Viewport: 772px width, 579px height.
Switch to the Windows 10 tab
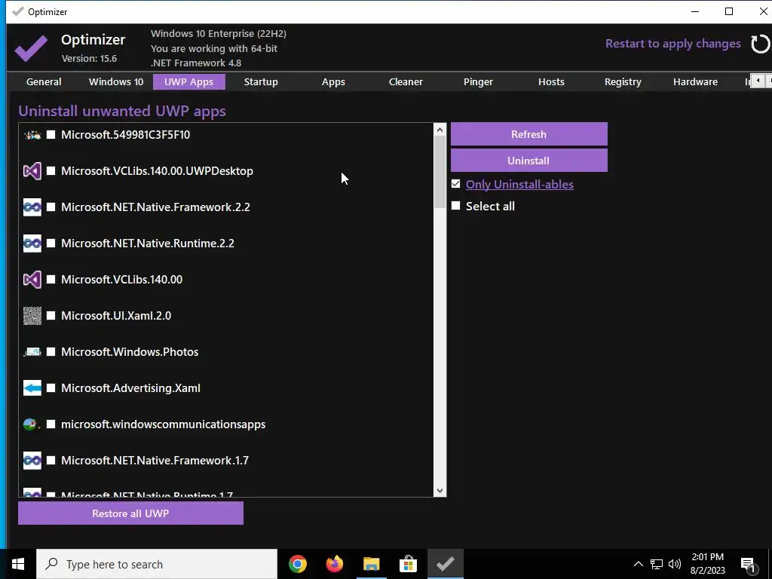[x=116, y=81]
